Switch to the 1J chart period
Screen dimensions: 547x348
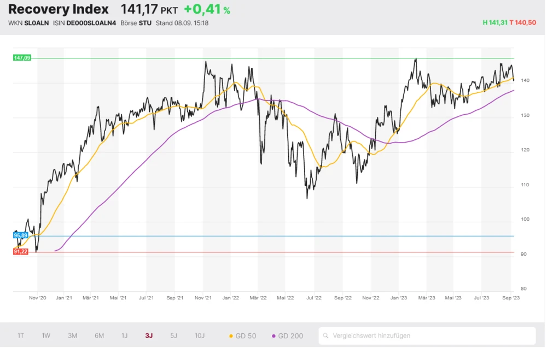coord(124,335)
